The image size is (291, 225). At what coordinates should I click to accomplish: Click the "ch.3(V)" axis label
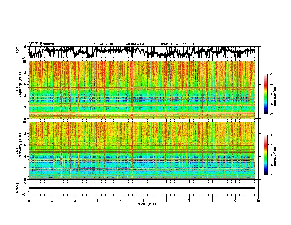coord(17,189)
